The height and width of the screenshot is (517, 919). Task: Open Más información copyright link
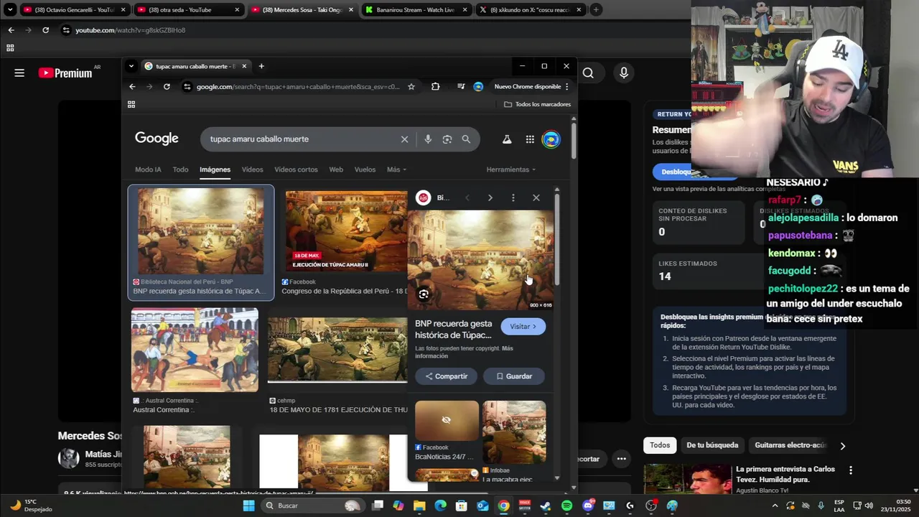464,352
